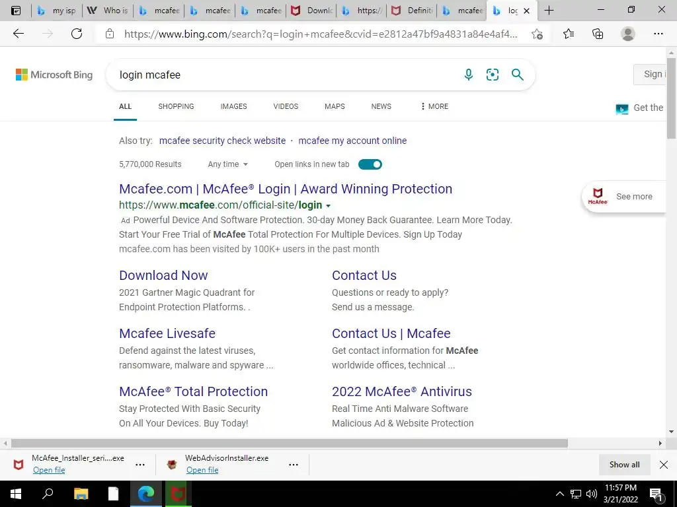Search using an image icon
Viewport: 677px width, 507px height.
tap(492, 75)
